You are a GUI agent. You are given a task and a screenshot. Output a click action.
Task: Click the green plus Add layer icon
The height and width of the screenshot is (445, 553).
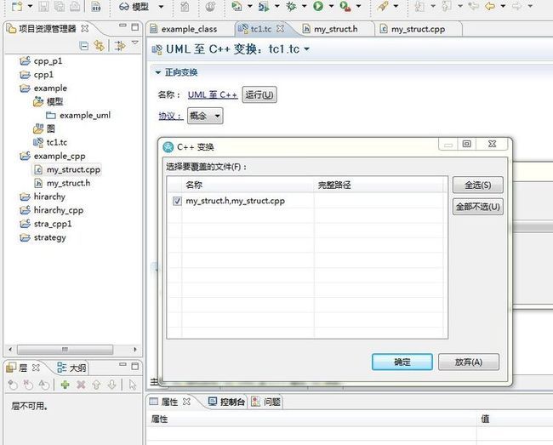tap(66, 385)
